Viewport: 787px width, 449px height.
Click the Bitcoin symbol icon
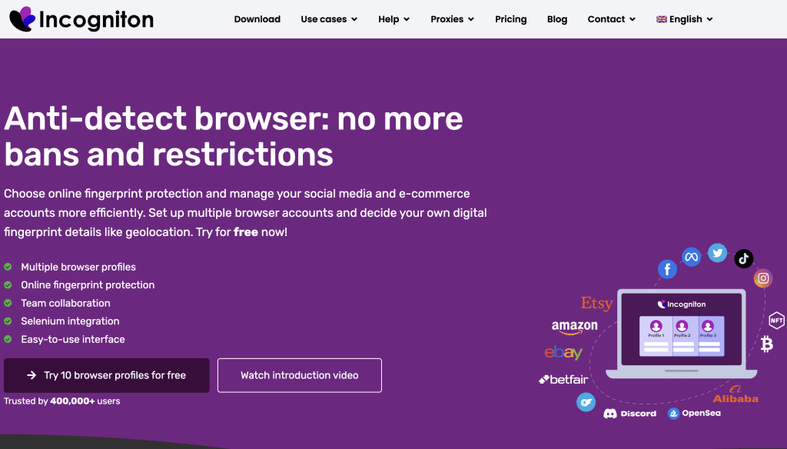(x=766, y=344)
